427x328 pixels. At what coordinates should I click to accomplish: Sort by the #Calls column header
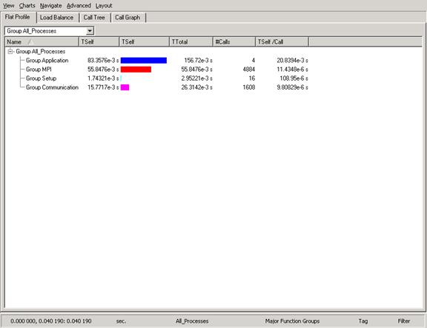click(234, 41)
